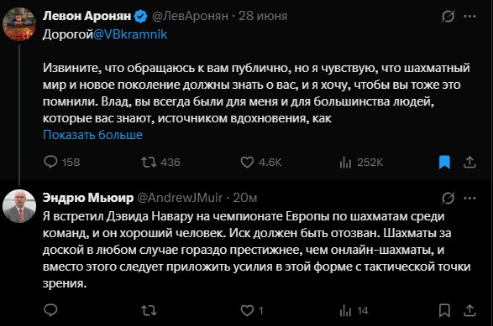Reply to Andrew Muir's comment
This screenshot has width=493, height=326.
(x=50, y=310)
